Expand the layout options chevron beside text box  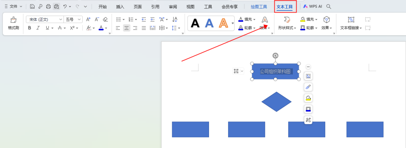click(242, 71)
